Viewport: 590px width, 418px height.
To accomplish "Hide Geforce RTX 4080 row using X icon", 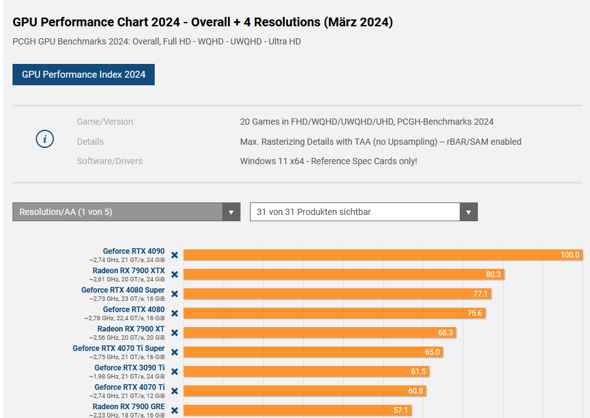I will coord(175,313).
